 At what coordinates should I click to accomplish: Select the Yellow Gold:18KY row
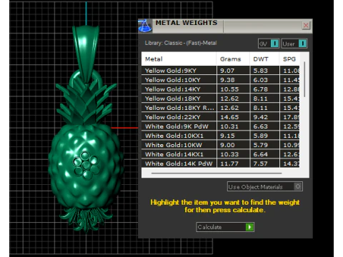[221, 99]
